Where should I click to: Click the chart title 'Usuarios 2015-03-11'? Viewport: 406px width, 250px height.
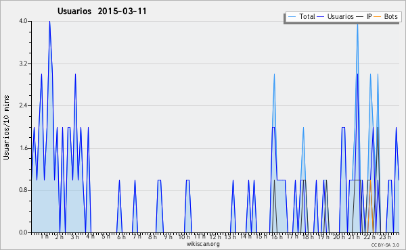(x=101, y=11)
